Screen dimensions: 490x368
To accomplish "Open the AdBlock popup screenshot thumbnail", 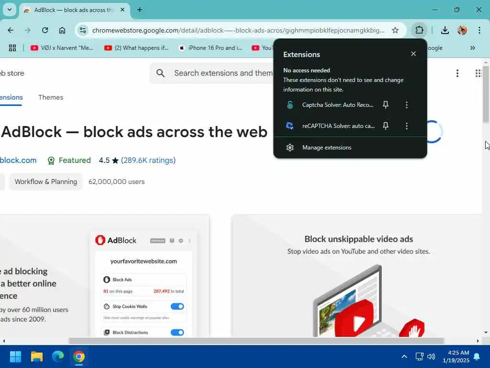I will pos(104,276).
